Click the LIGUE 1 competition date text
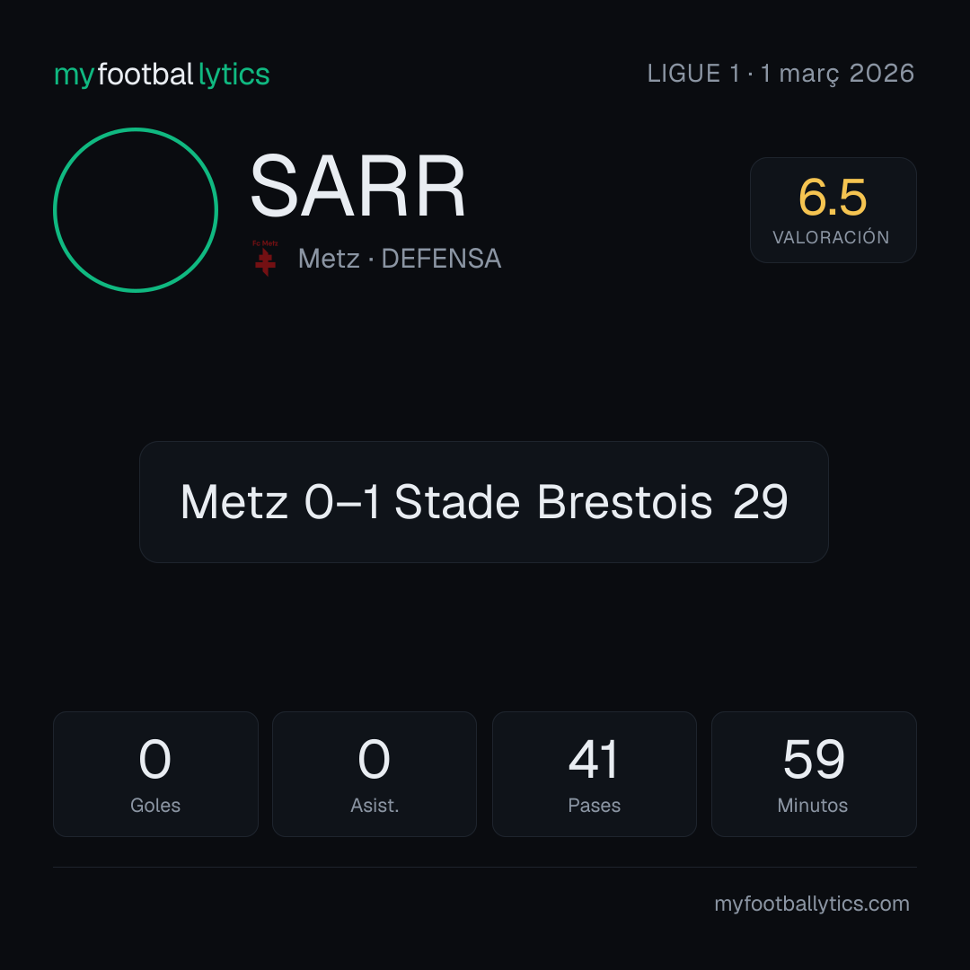 780,74
